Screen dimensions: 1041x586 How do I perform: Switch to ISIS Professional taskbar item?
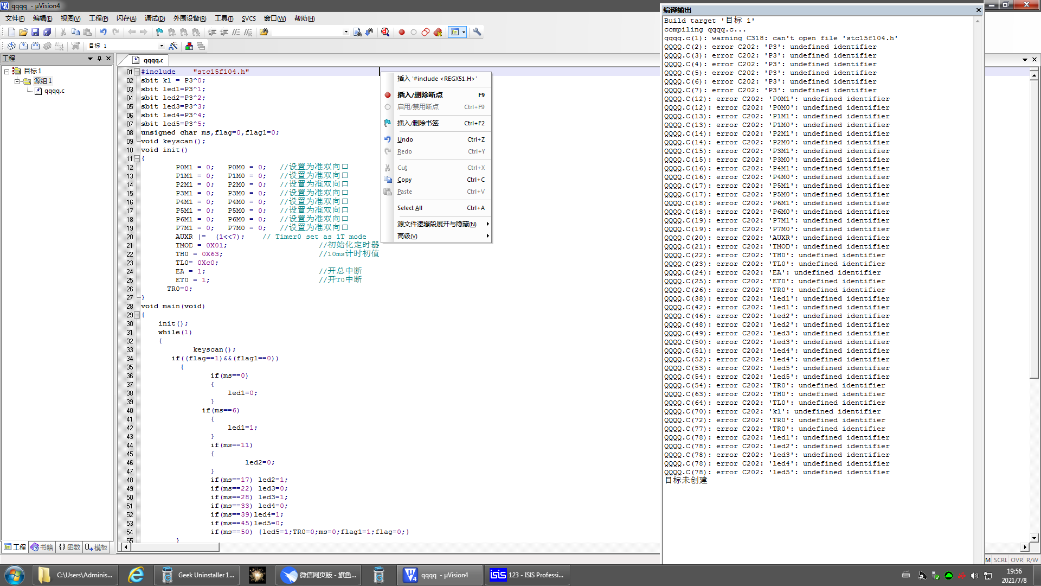527,575
